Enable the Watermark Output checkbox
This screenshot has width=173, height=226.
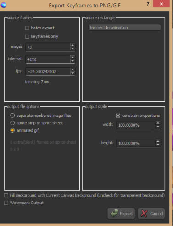tap(6, 203)
